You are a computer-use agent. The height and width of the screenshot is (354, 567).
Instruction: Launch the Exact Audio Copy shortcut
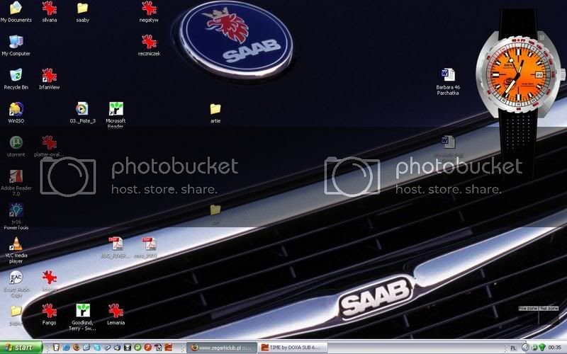[x=16, y=284]
